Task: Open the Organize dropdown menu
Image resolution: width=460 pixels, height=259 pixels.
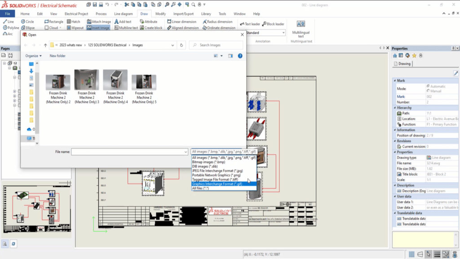Action: (x=33, y=55)
